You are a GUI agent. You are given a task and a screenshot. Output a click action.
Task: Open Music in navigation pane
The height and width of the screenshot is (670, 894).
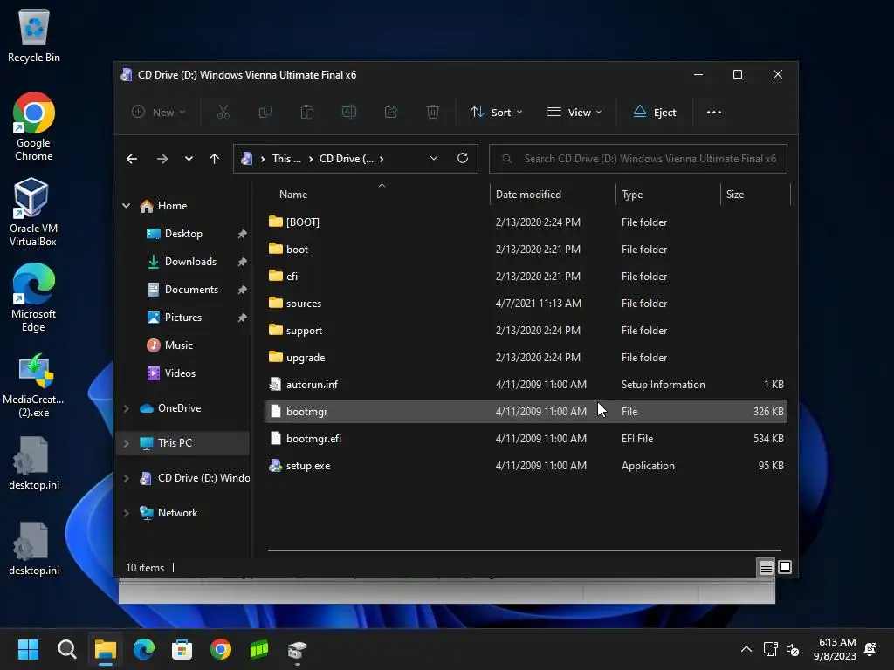click(178, 345)
